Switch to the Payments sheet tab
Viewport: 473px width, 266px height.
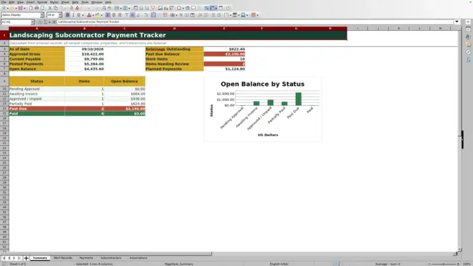(86, 258)
